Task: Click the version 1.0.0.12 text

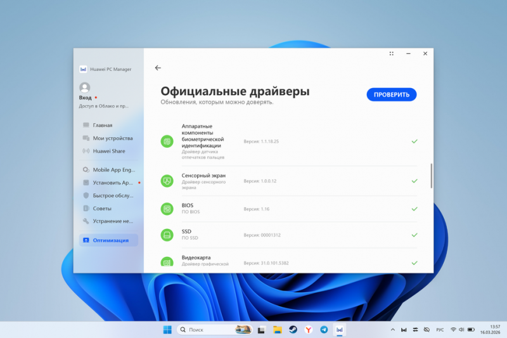Action: [x=260, y=181]
